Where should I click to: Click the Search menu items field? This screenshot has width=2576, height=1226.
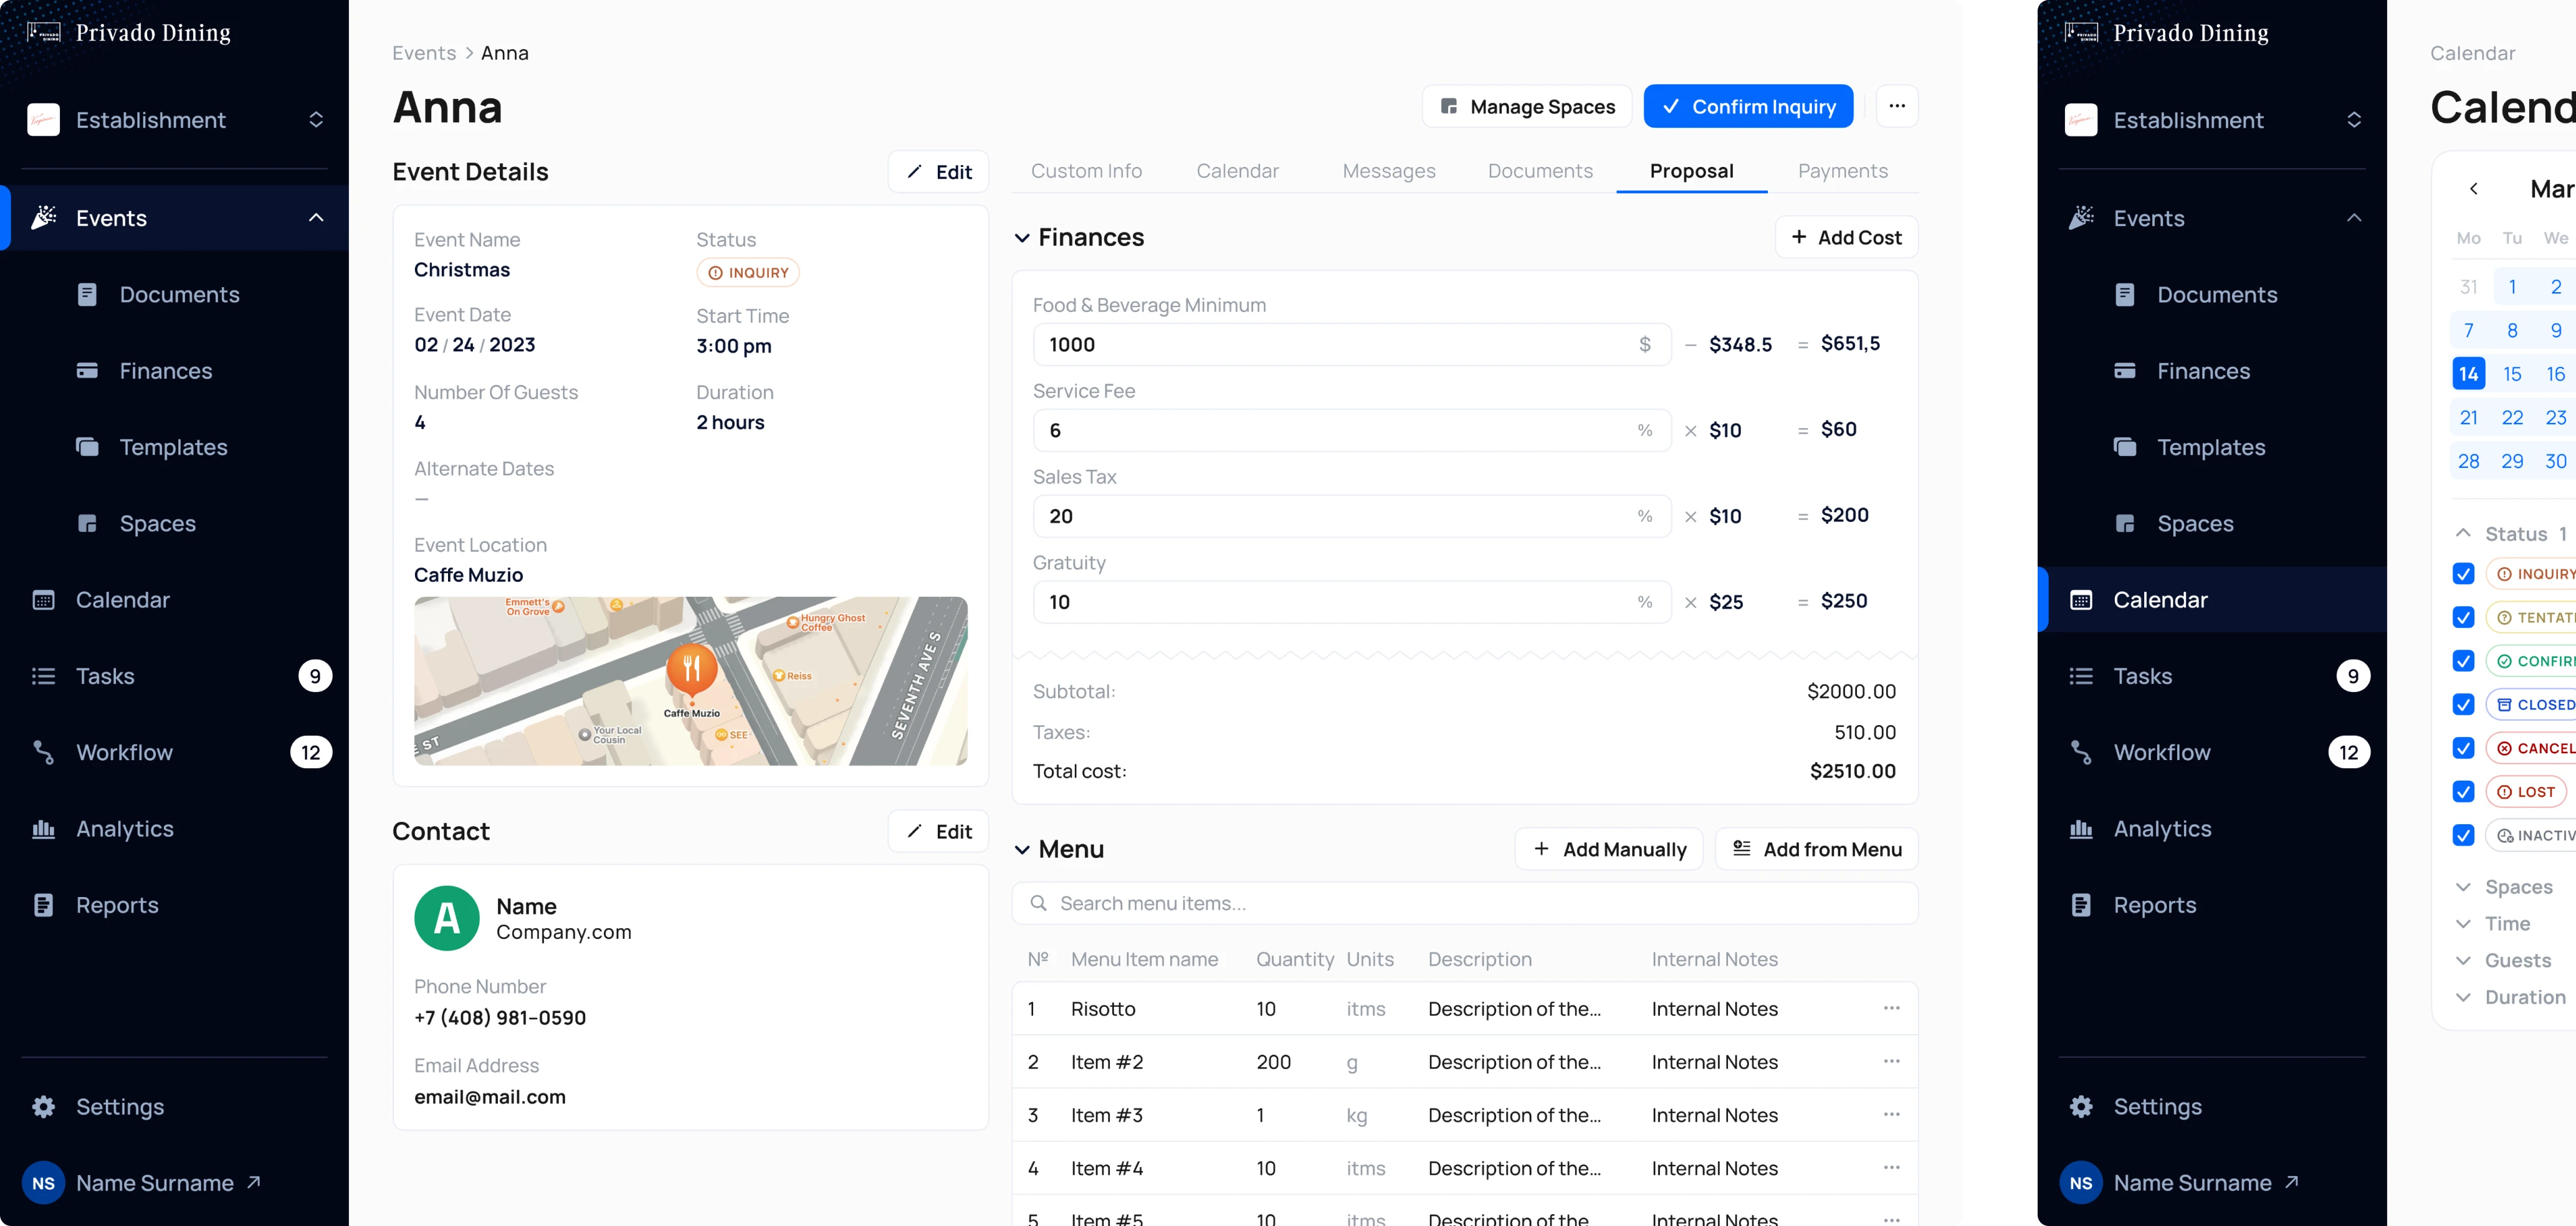pos(1464,903)
